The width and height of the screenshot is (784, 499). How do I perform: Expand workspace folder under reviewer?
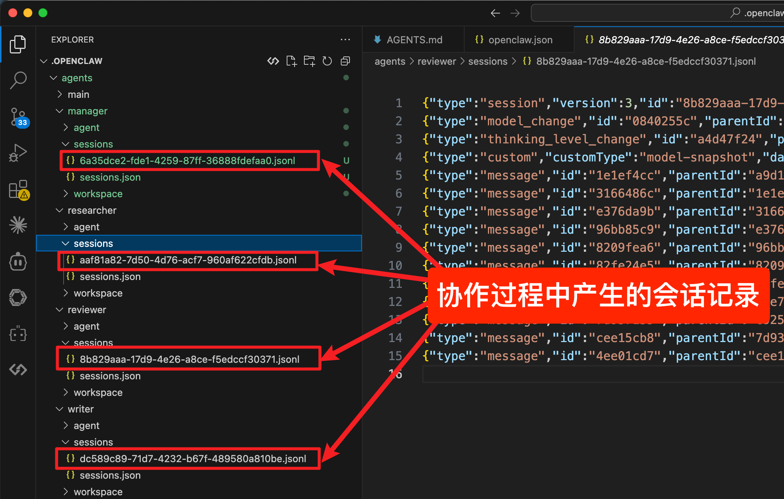pyautogui.click(x=98, y=393)
